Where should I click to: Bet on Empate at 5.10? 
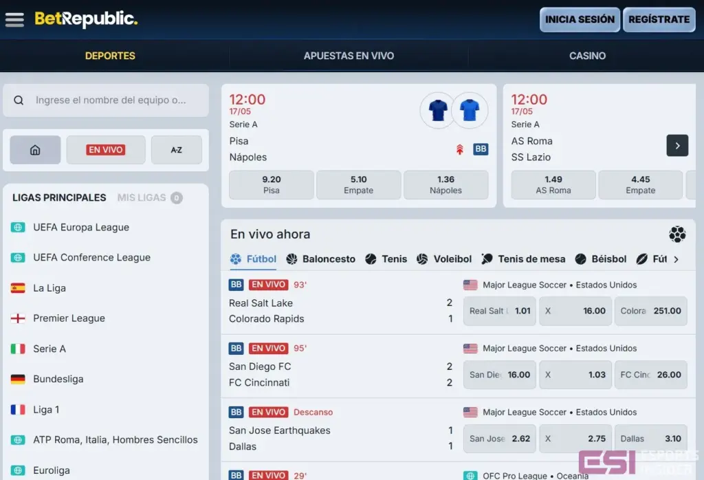(358, 184)
